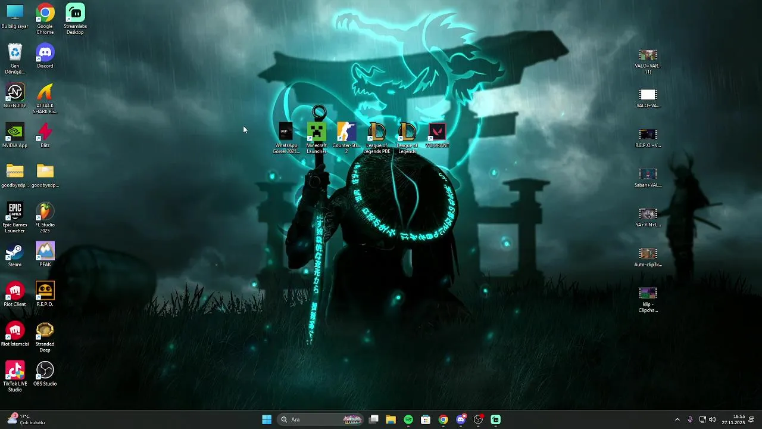The width and height of the screenshot is (762, 429).
Task: Switch to Spotify on the taskbar
Action: (x=408, y=419)
